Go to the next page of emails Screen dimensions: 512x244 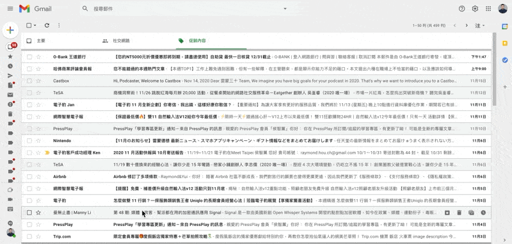point(467,26)
